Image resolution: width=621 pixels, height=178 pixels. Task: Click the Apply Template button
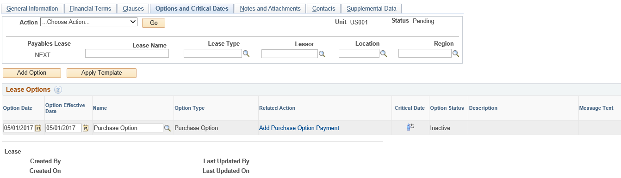tap(101, 73)
